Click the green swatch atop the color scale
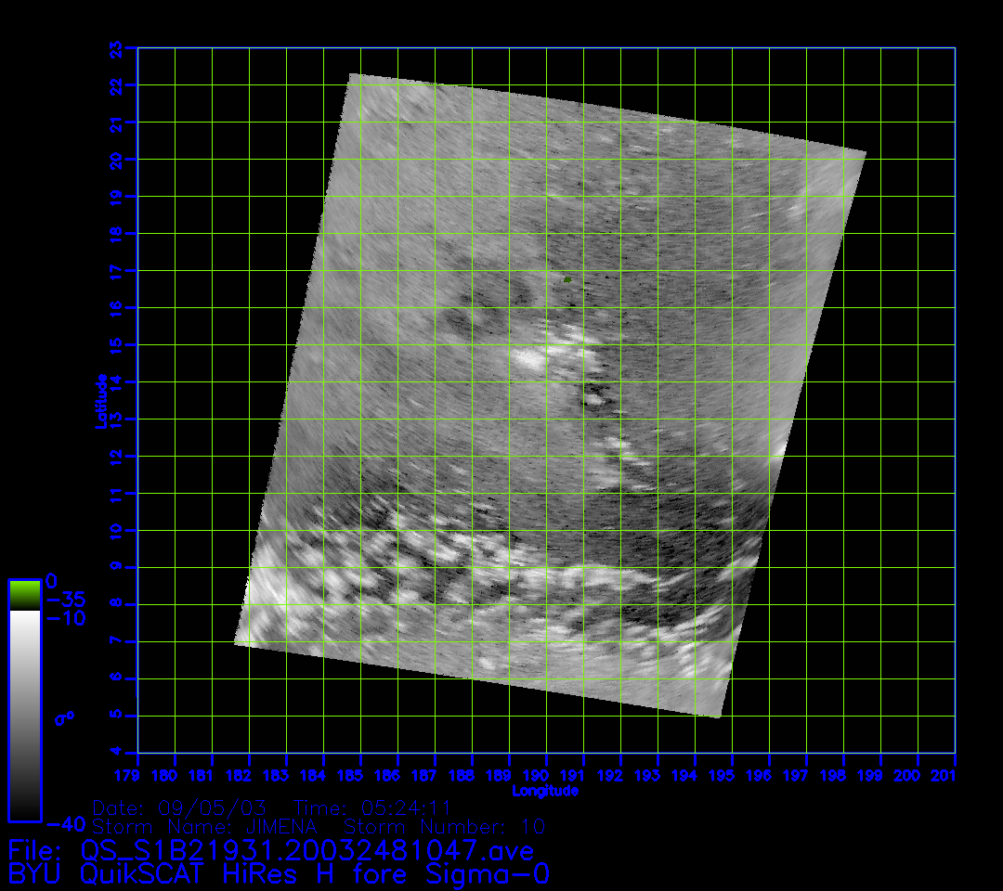This screenshot has width=1003, height=891. pos(24,594)
